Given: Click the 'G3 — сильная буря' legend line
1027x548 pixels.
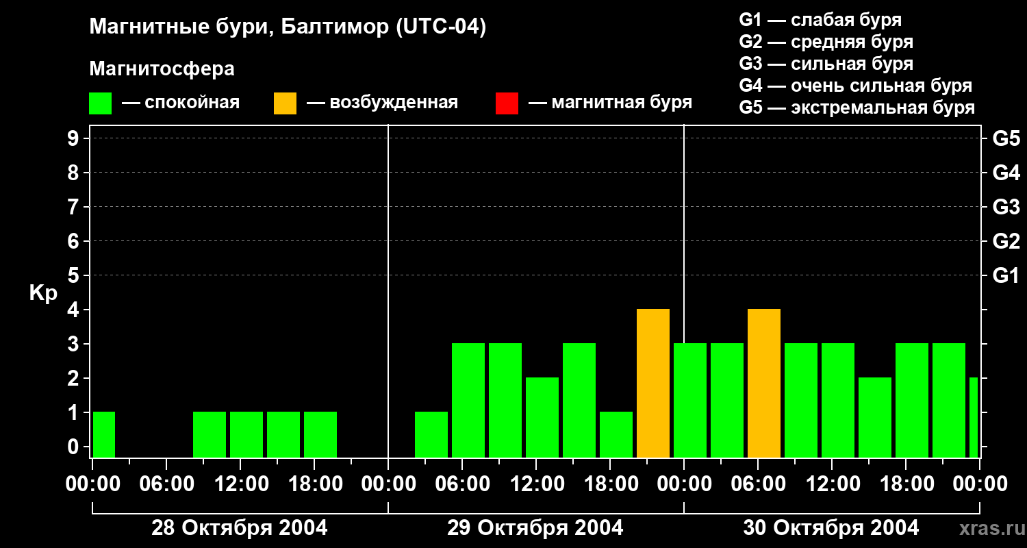Looking at the screenshot, I should pyautogui.click(x=826, y=64).
